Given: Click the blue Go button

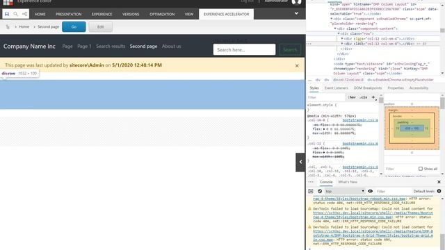Looking at the screenshot, I should [74, 27].
